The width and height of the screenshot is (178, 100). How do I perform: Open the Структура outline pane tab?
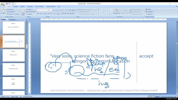coord(12,19)
